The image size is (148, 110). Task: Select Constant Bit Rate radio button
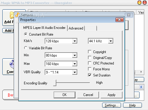point(26,34)
